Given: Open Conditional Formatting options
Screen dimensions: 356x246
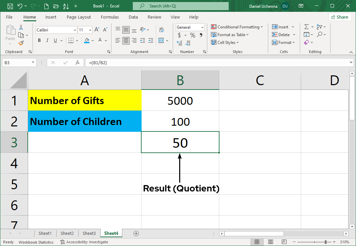Looking at the screenshot, I should pyautogui.click(x=237, y=27).
